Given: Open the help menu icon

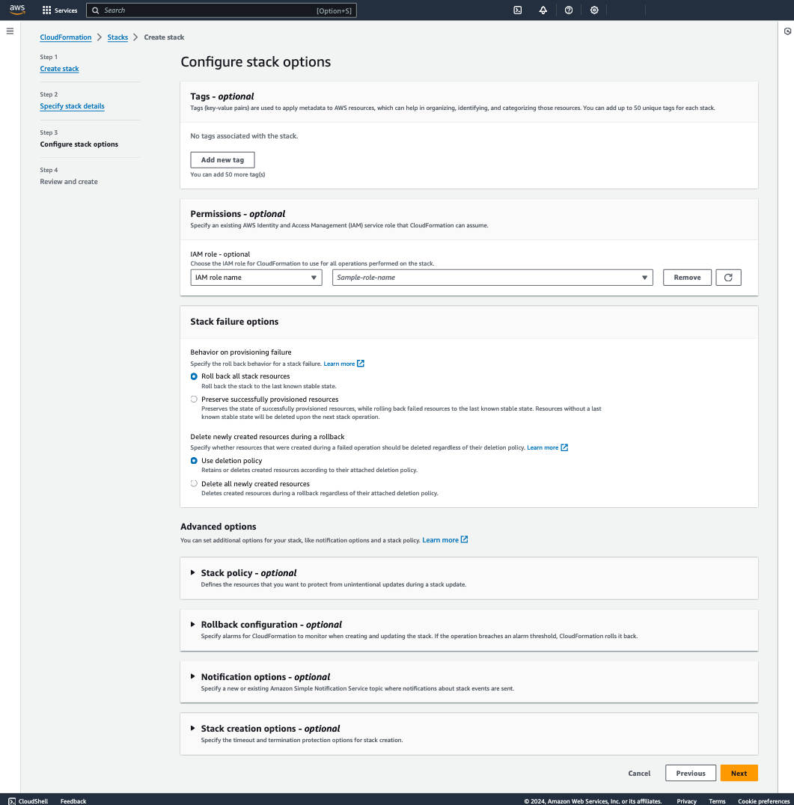Looking at the screenshot, I should (569, 10).
